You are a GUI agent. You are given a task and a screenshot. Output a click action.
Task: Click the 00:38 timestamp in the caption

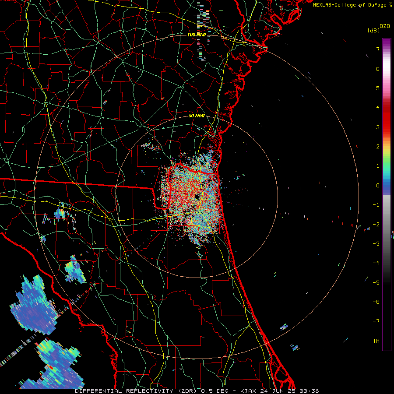[x=310, y=391]
